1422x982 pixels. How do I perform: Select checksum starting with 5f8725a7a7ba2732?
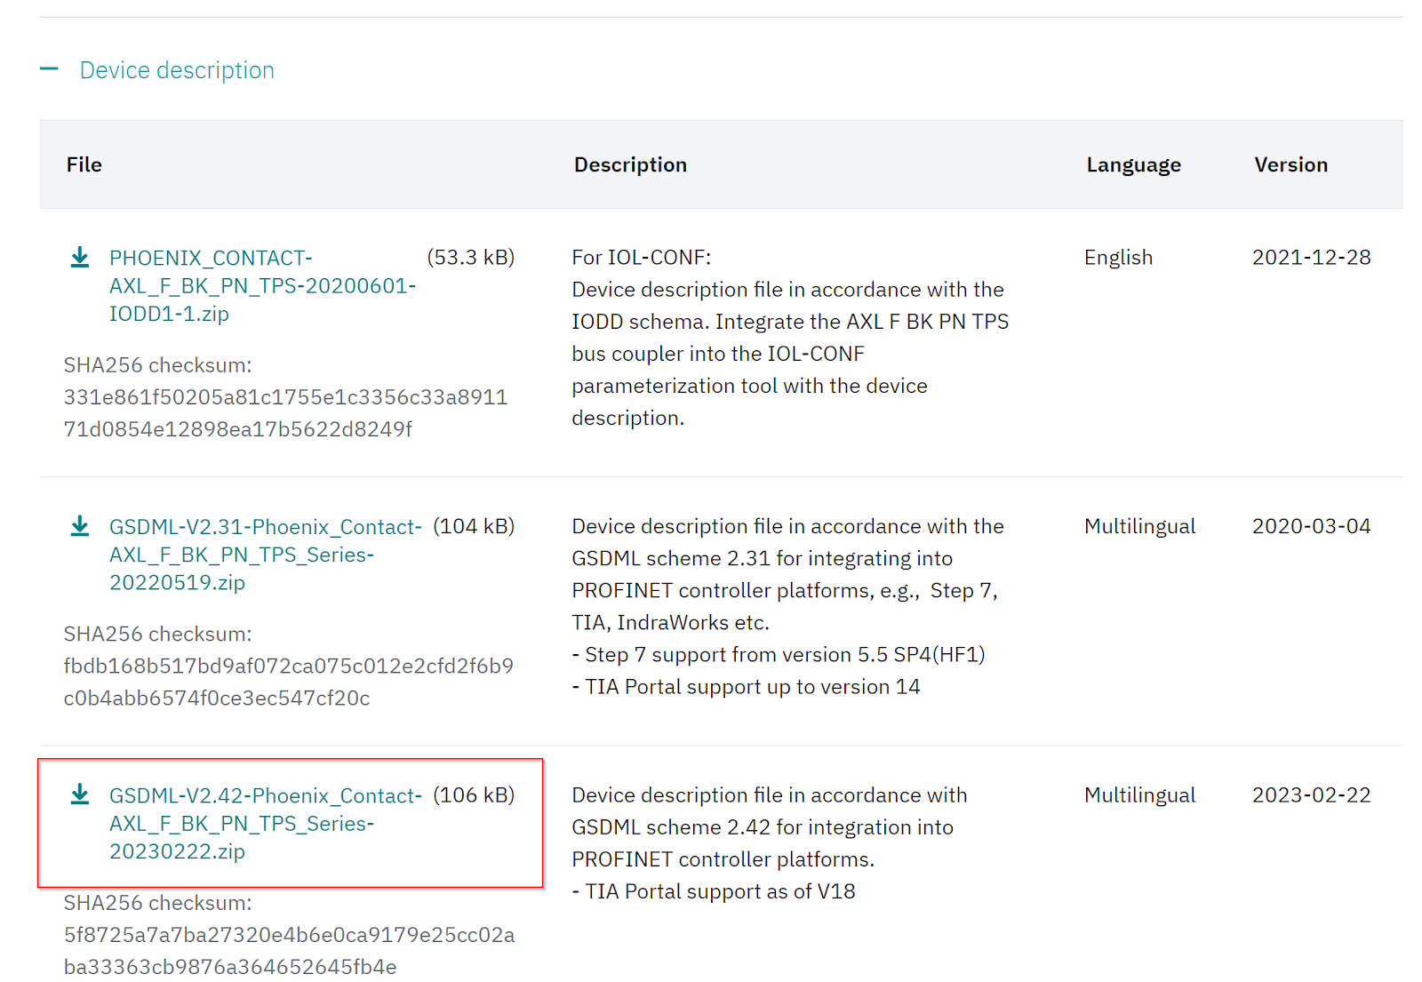tap(289, 950)
